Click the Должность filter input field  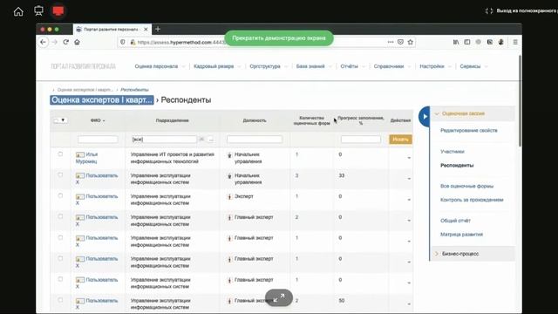coord(255,140)
